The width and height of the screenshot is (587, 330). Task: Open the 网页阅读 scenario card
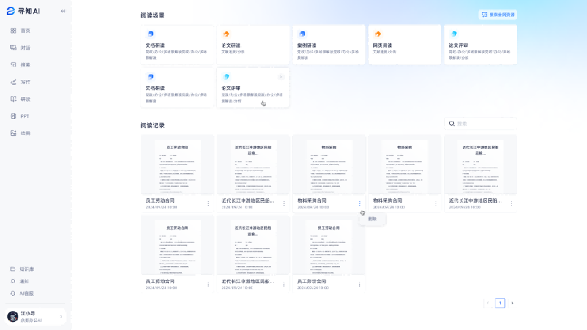pos(404,45)
